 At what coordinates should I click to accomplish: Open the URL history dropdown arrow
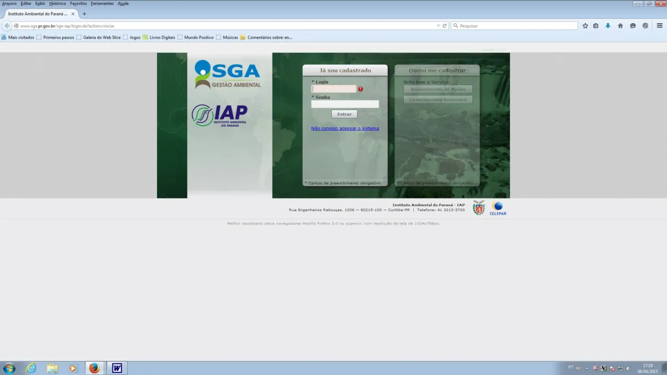438,25
